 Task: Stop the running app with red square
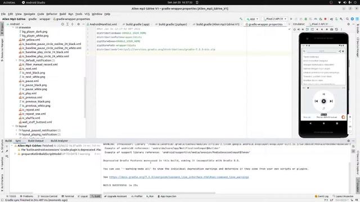[325, 19]
